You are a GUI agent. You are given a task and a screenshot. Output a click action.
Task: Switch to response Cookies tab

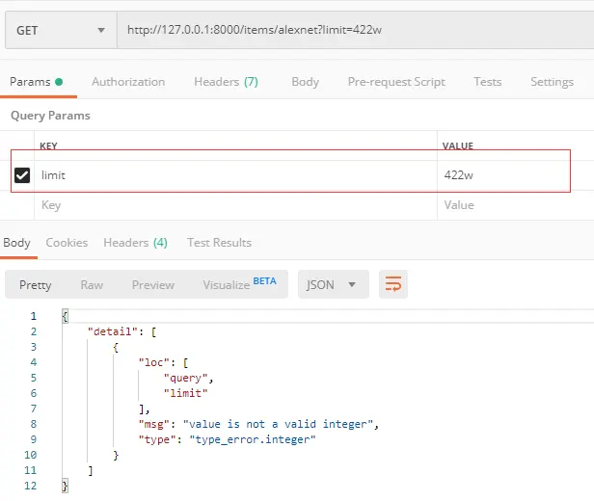pos(67,243)
